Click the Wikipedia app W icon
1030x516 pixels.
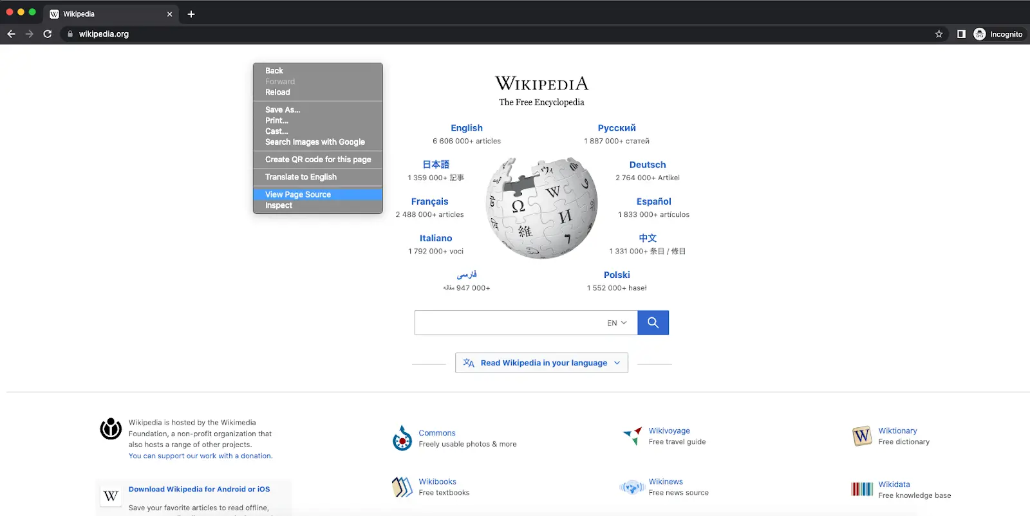point(111,496)
